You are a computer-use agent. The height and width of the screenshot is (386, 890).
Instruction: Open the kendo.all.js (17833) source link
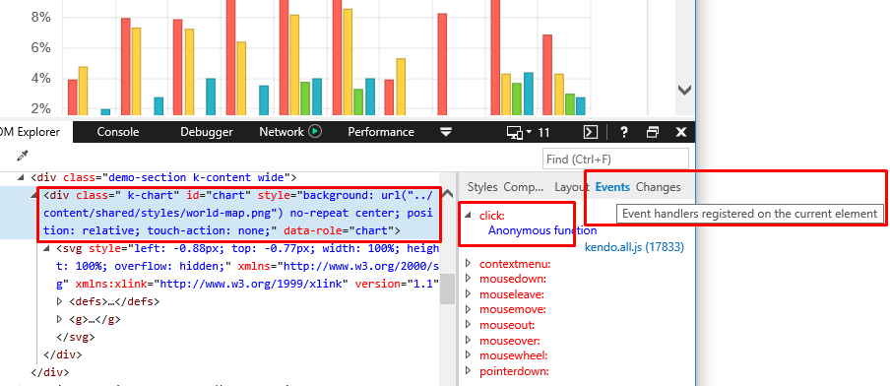[634, 247]
